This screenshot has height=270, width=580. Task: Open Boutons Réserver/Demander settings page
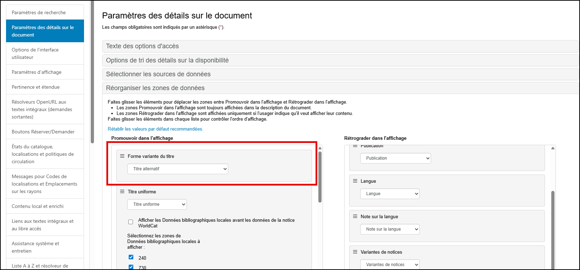coord(43,132)
